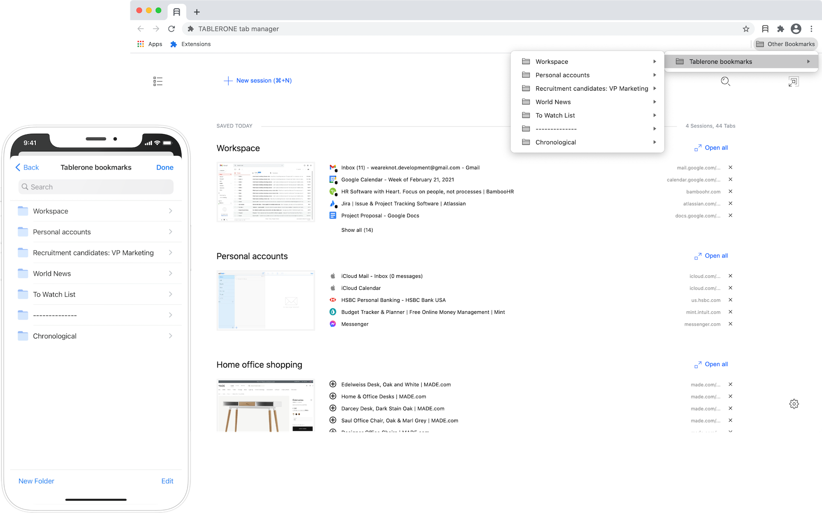Click New session link

(258, 80)
